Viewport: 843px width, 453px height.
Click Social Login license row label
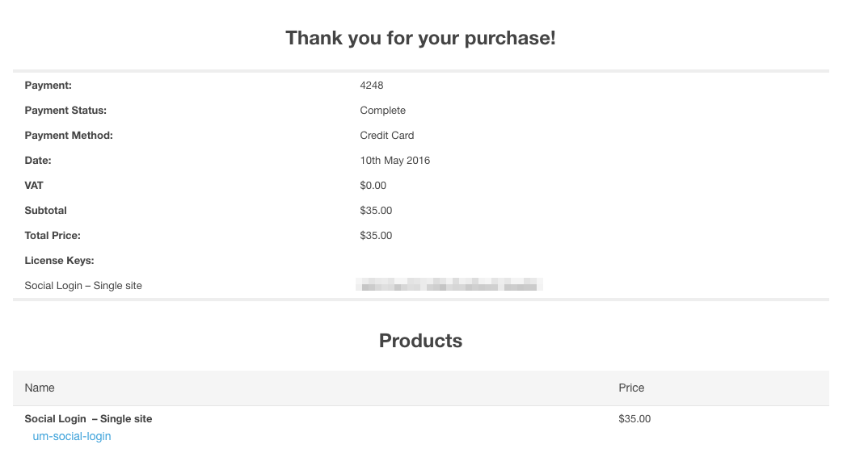(x=83, y=285)
